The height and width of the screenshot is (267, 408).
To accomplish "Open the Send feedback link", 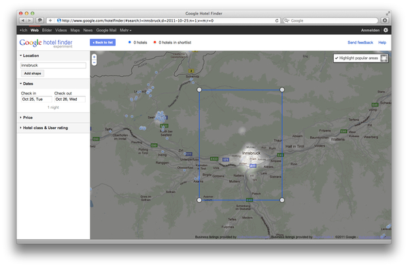I will [360, 42].
